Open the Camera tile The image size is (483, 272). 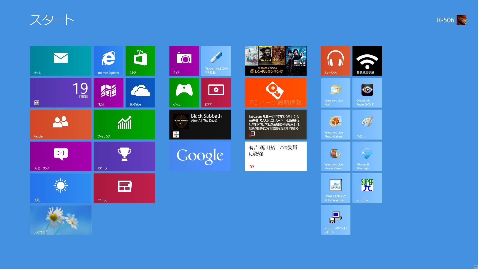pos(184,61)
